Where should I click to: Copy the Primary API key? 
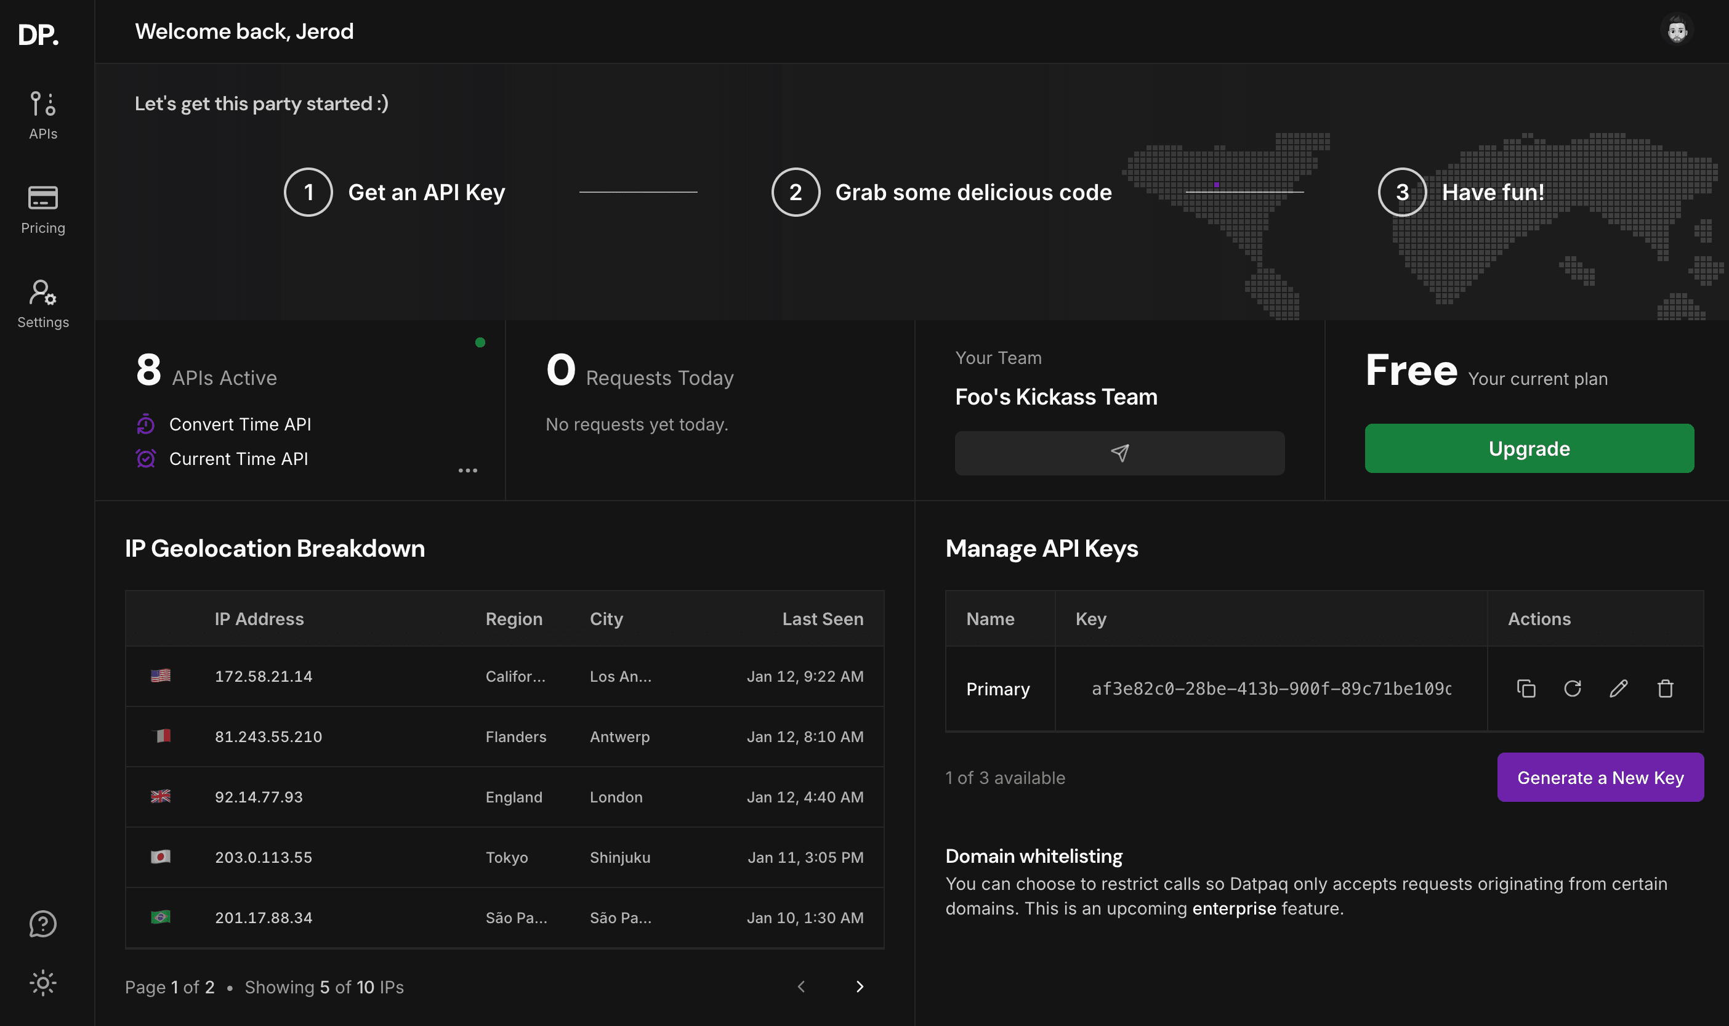tap(1526, 689)
